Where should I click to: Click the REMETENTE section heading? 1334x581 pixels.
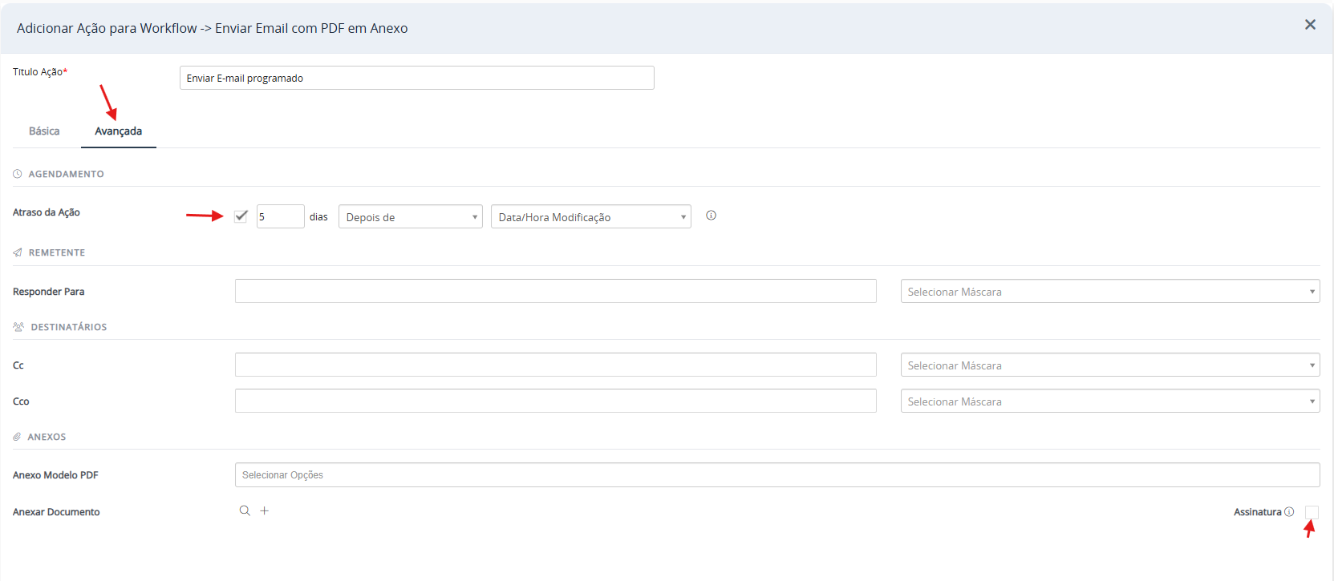click(x=57, y=252)
